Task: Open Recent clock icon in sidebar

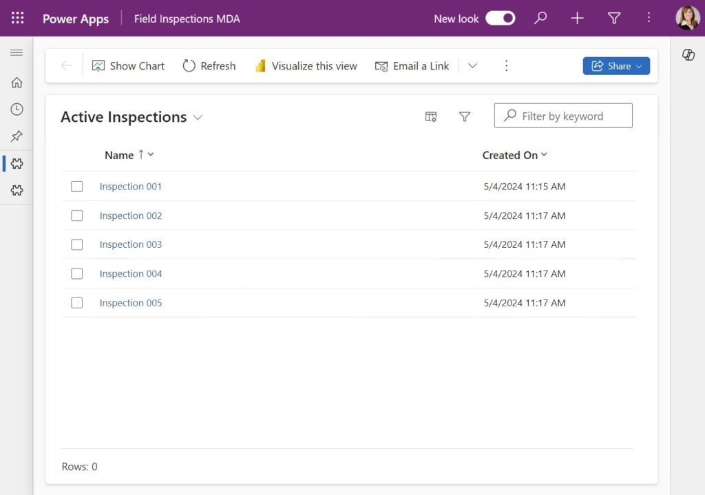Action: click(x=17, y=109)
